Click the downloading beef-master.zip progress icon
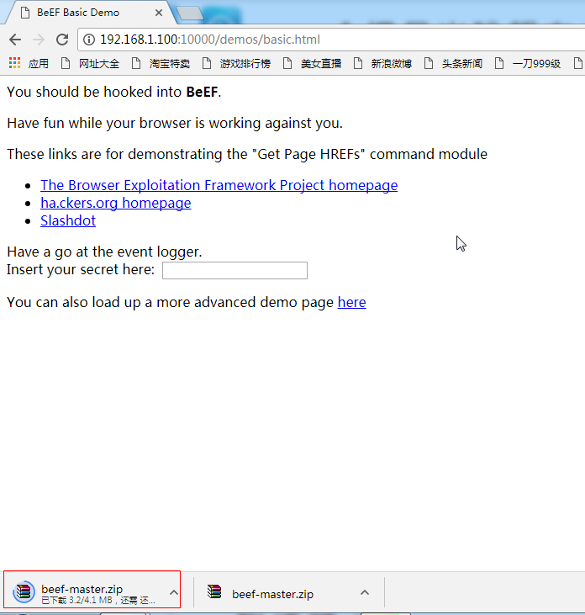585x615 pixels. point(24,591)
